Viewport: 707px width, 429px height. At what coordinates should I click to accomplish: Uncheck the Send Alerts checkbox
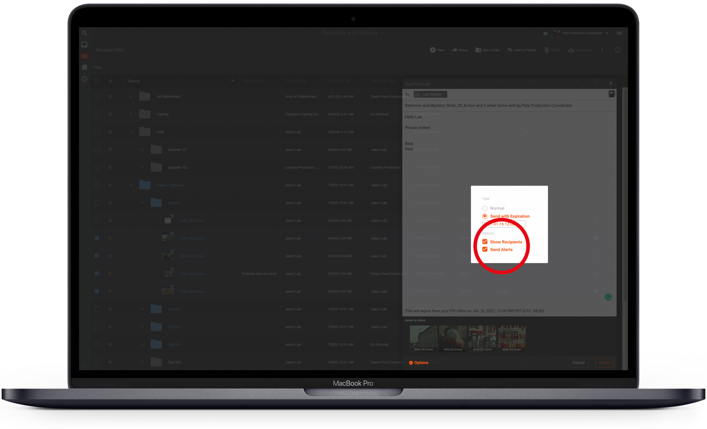click(485, 249)
